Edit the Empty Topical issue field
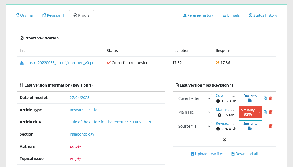The height and width of the screenshot is (167, 293). [75, 159]
